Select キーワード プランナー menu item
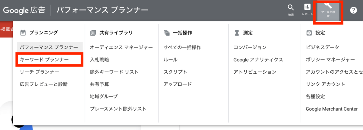This screenshot has height=130, width=363. click(x=44, y=60)
